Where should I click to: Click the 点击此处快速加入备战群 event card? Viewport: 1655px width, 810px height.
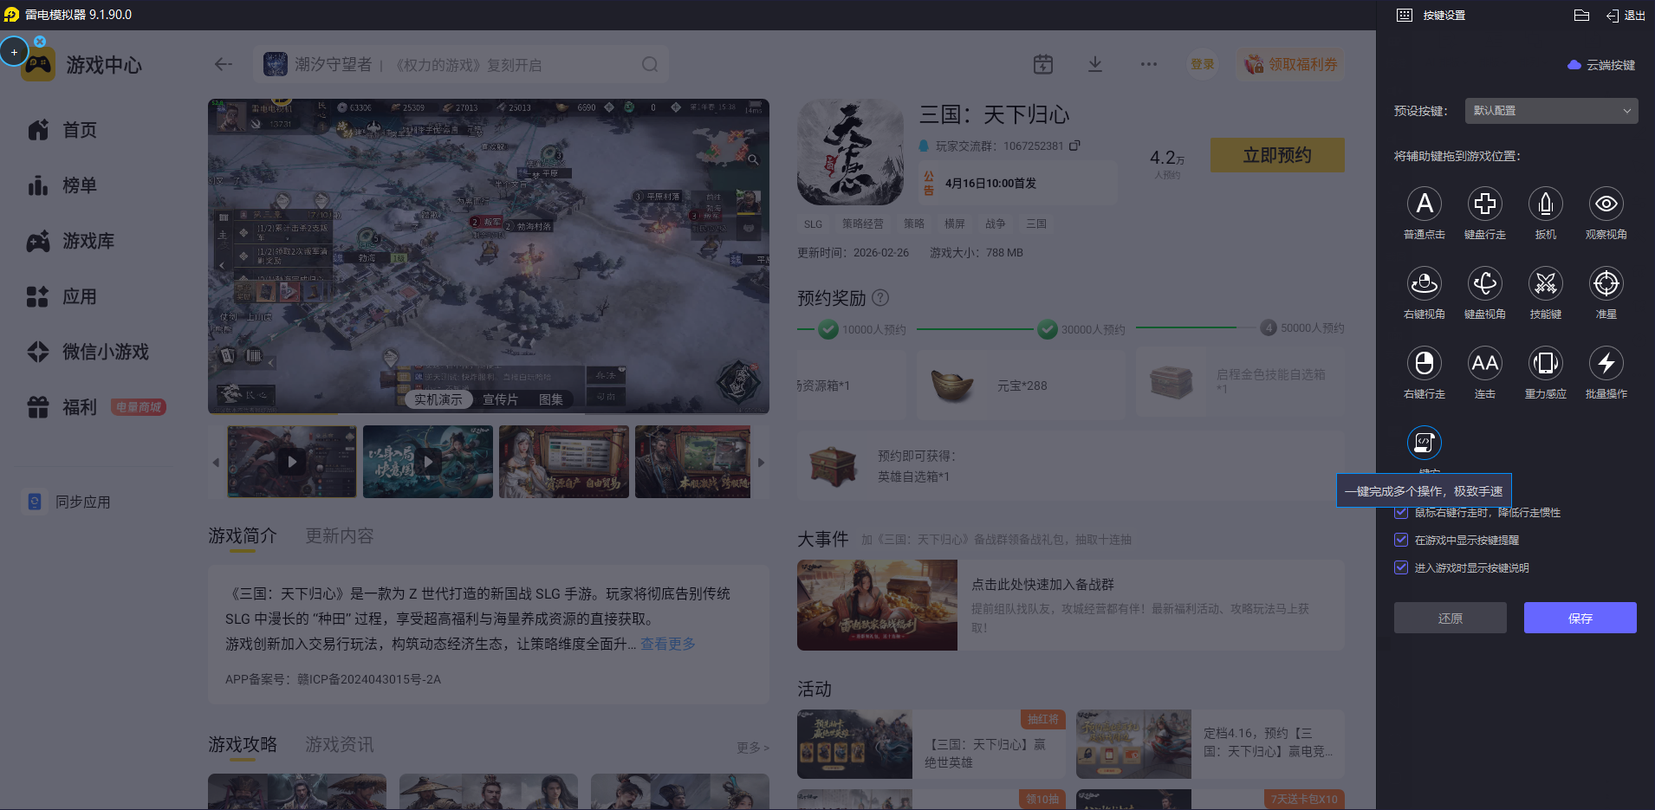(1071, 605)
